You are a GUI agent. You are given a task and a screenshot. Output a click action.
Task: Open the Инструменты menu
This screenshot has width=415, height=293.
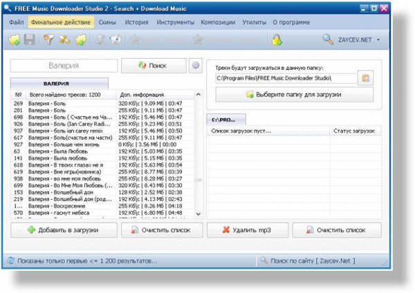tap(175, 22)
